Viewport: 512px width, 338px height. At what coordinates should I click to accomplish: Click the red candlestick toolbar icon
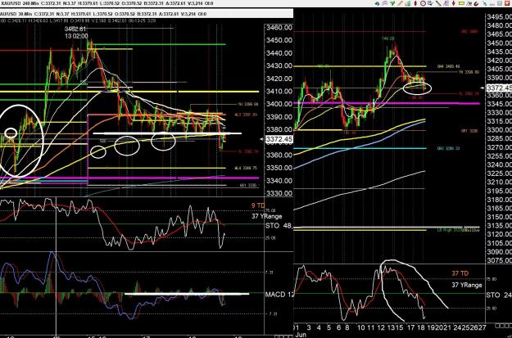coord(415,3)
